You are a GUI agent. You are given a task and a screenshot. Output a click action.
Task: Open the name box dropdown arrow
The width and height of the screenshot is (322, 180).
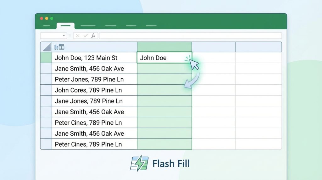pyautogui.click(x=64, y=36)
